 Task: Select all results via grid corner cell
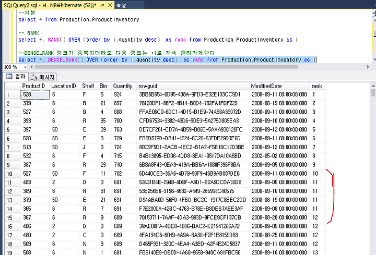click(13, 86)
